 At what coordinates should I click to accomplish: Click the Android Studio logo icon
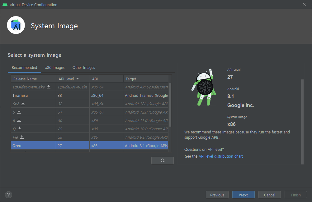(16, 25)
